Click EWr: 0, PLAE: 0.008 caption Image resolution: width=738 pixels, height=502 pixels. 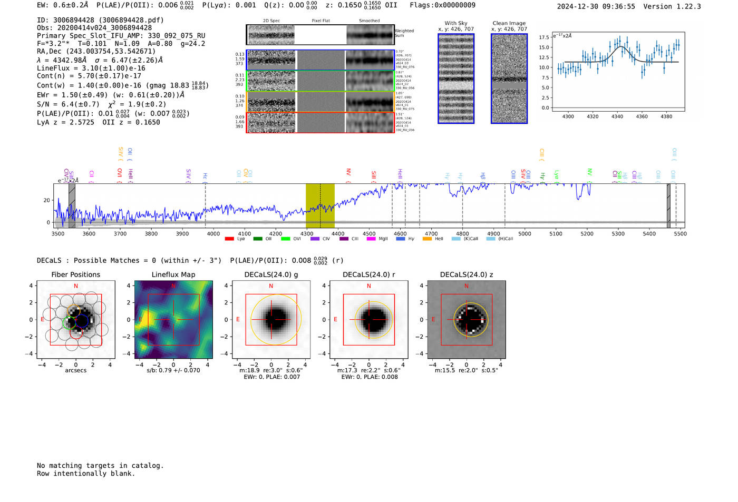tap(370, 377)
